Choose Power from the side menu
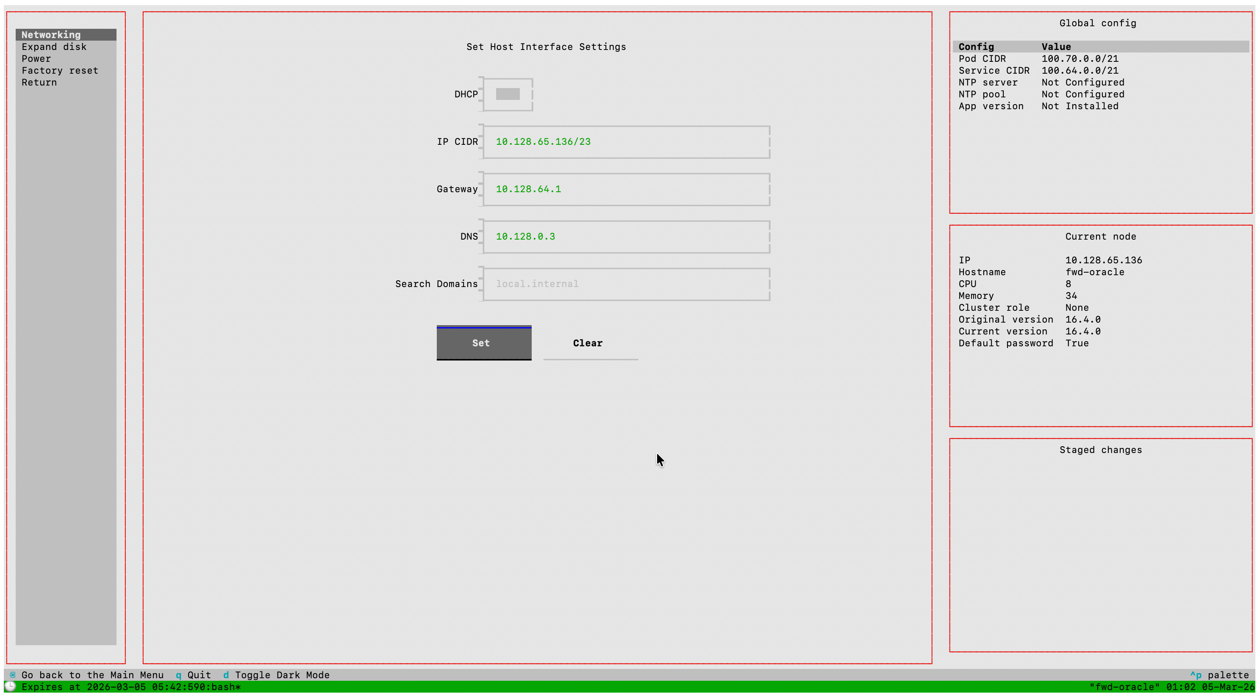This screenshot has width=1260, height=696. [66, 59]
